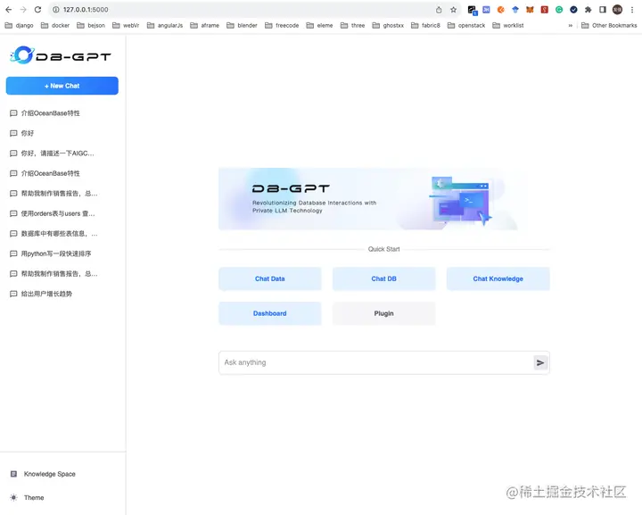Open the MetaMask fox extension
Viewport: 642px width, 515px height.
click(530, 10)
